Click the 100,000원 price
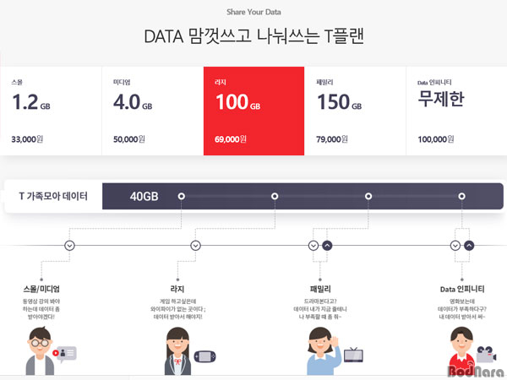Viewport: 507px width, 380px height. point(436,139)
